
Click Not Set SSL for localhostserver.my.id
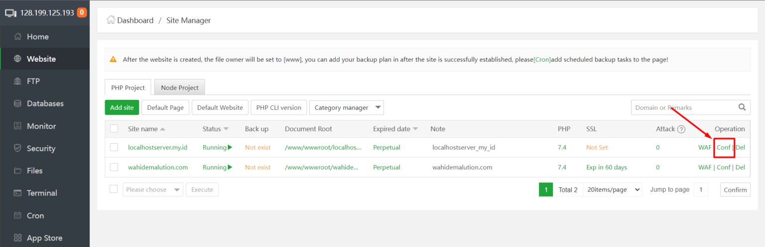click(x=597, y=148)
